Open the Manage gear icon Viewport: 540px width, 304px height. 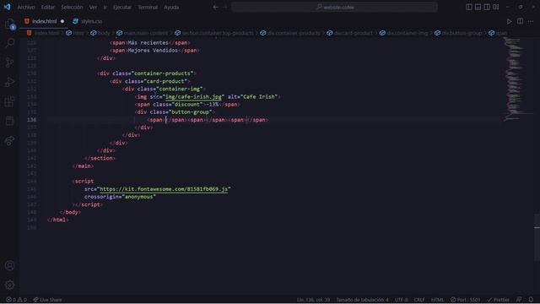pos(9,285)
